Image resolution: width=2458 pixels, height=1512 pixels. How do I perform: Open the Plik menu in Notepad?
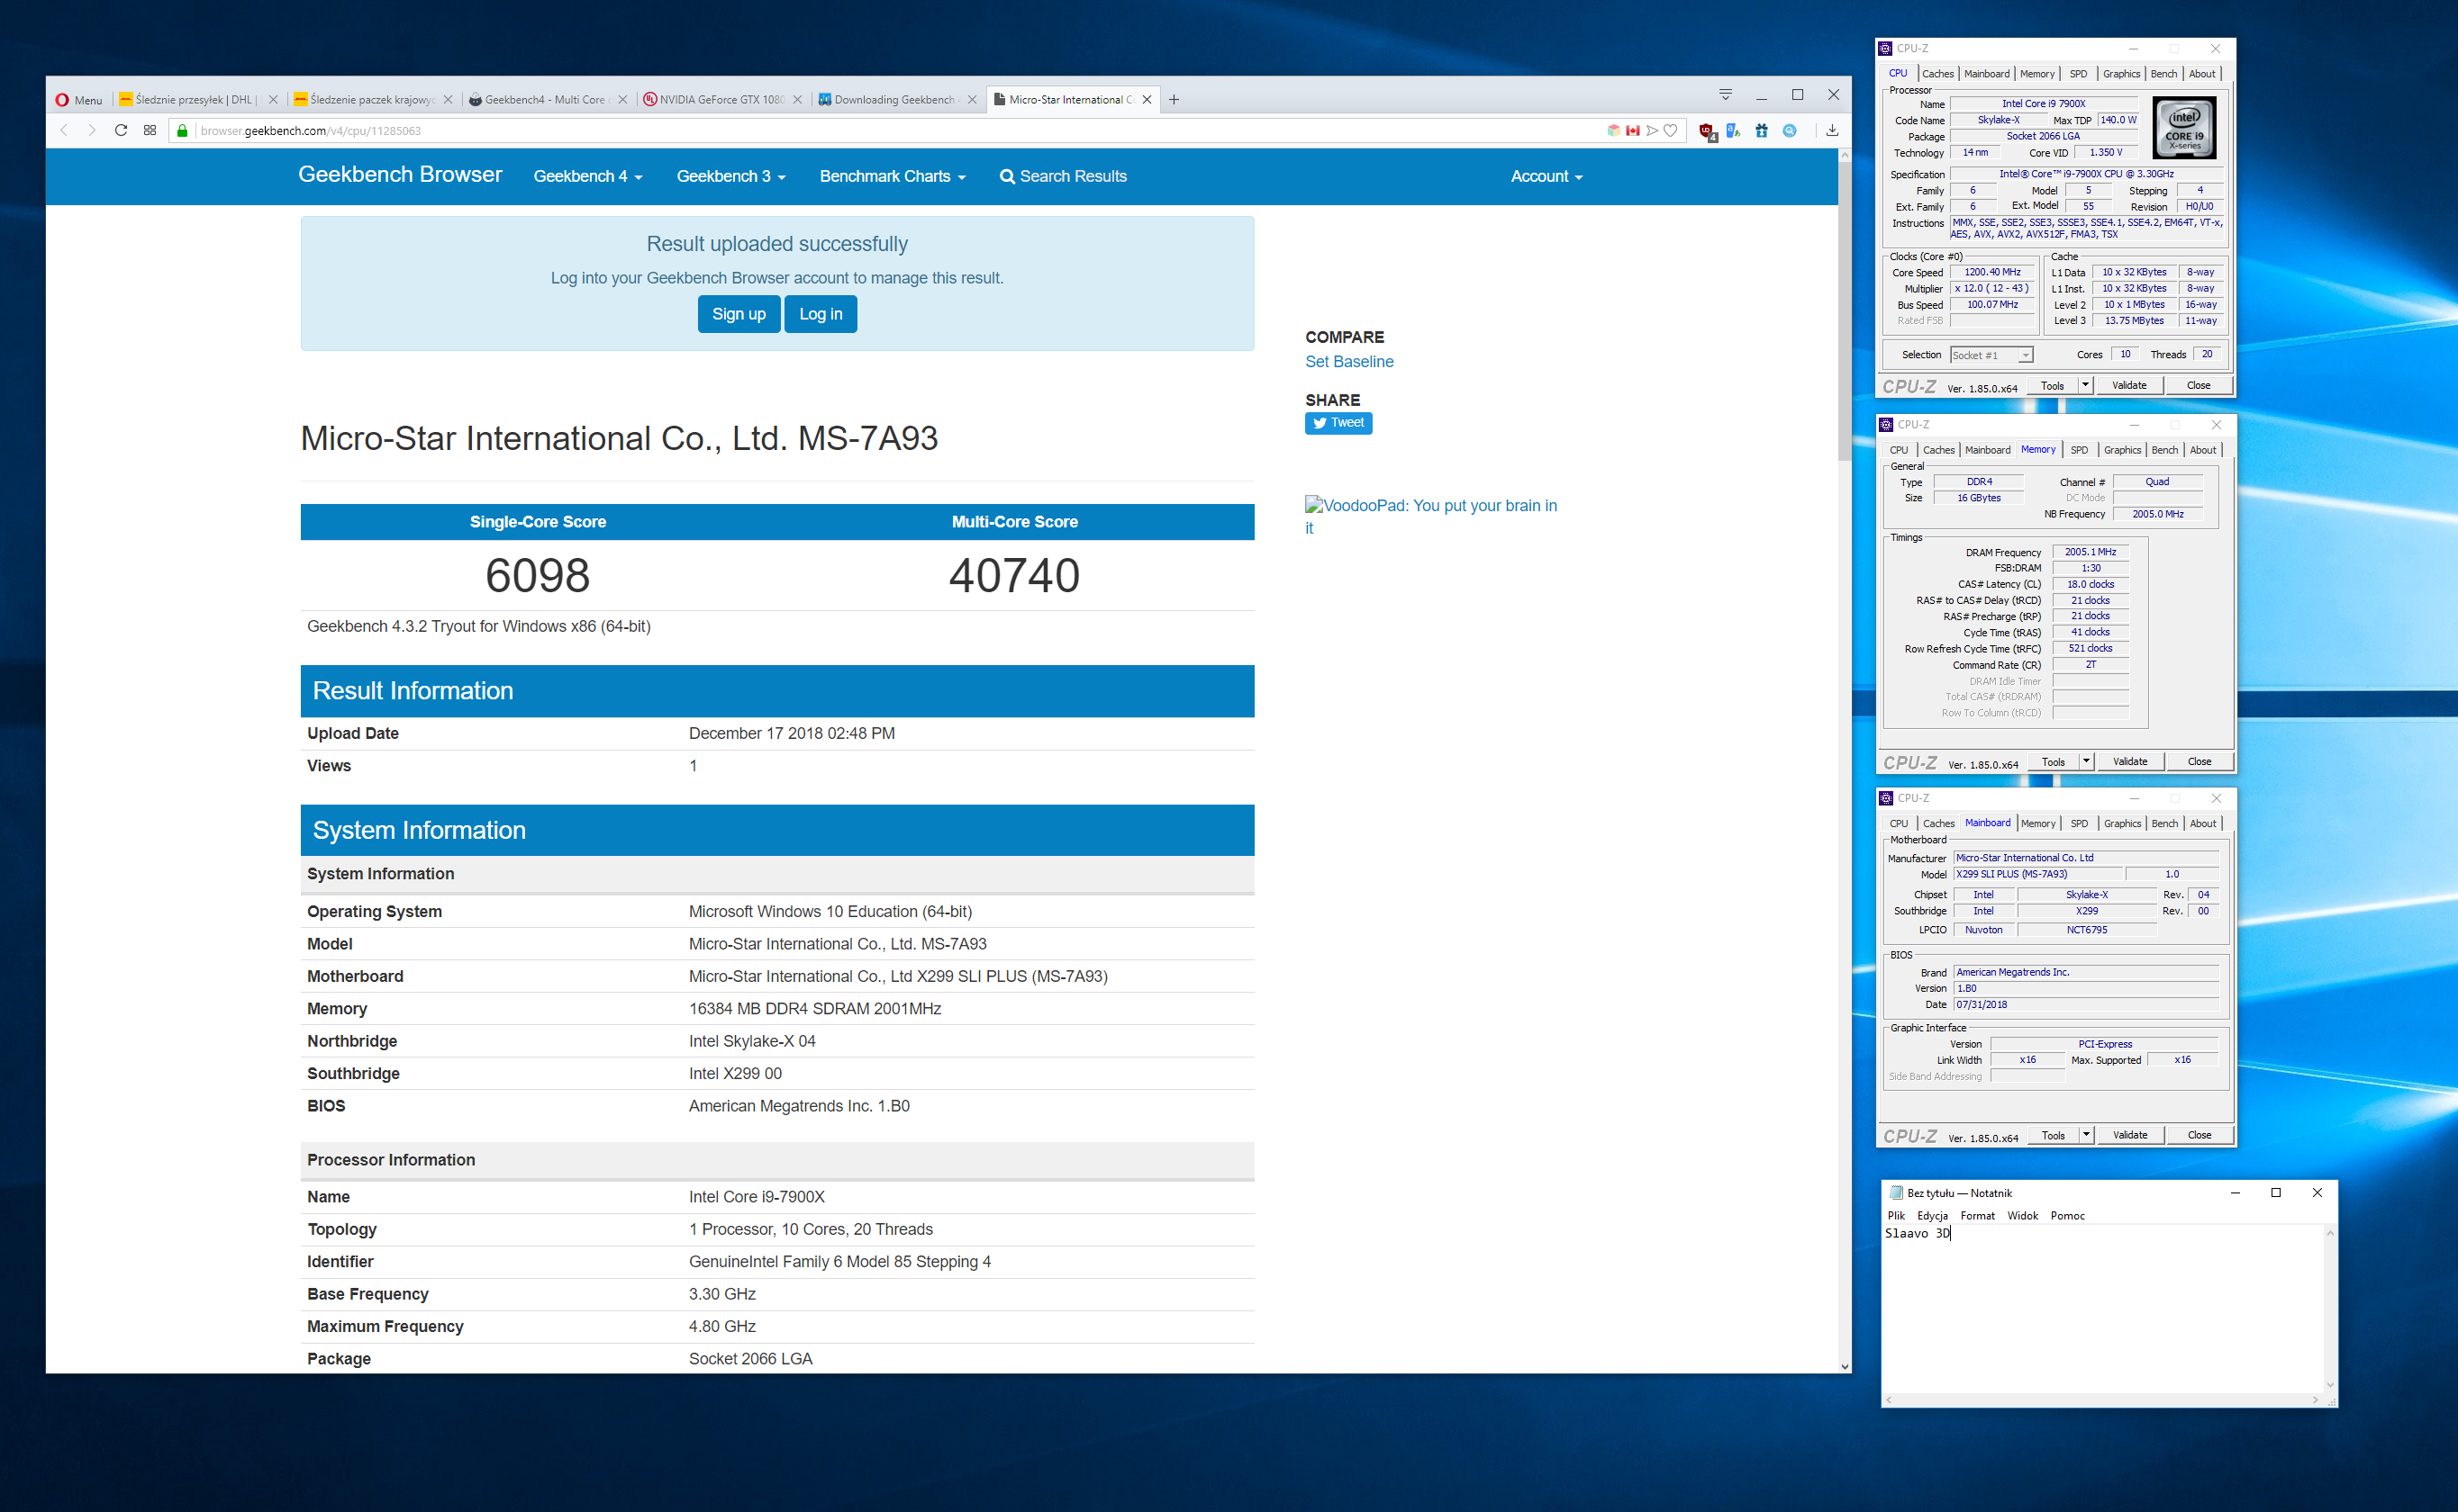(1897, 1216)
